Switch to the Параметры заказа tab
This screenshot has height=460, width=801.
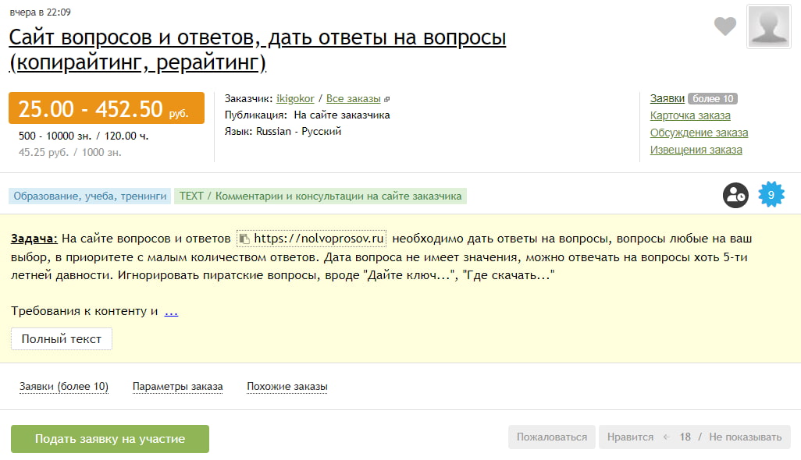(x=179, y=386)
